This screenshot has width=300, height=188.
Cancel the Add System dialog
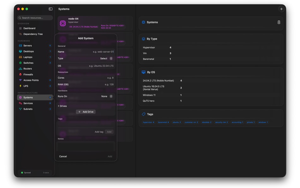point(63,156)
